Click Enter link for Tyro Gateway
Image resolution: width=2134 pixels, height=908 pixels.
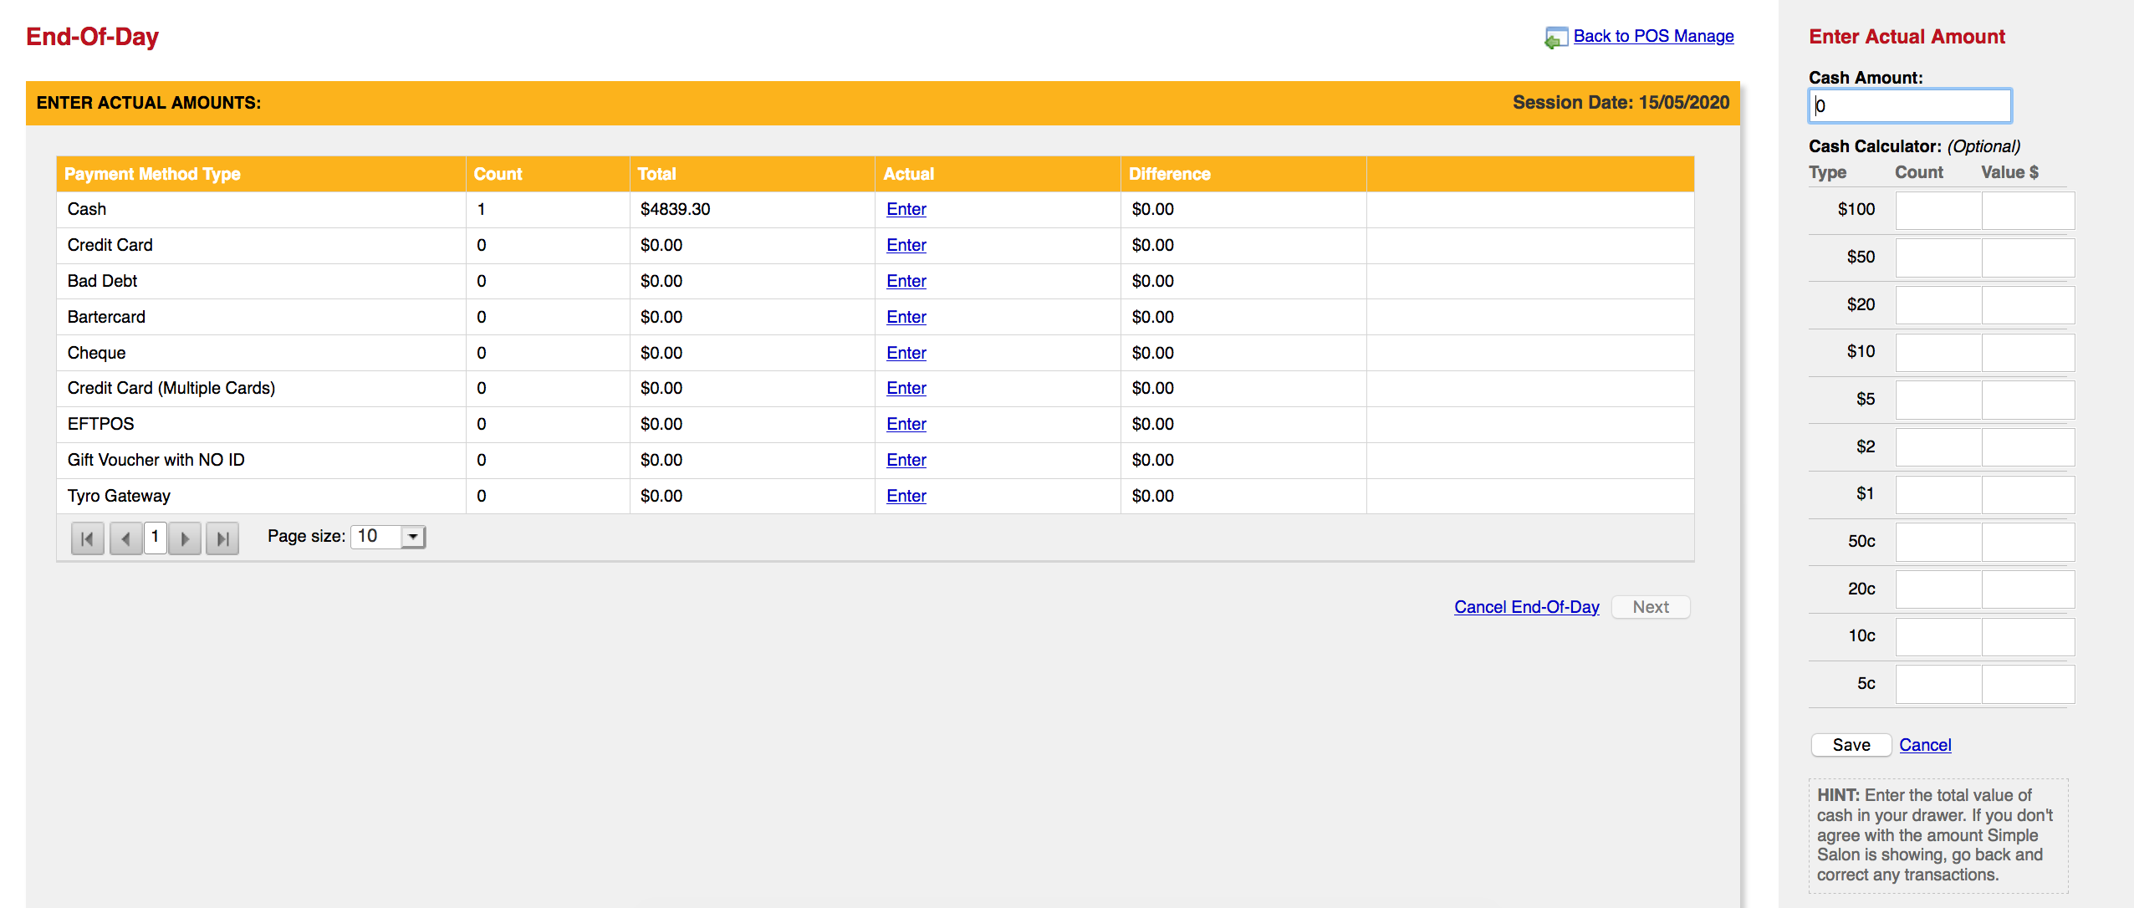coord(906,496)
